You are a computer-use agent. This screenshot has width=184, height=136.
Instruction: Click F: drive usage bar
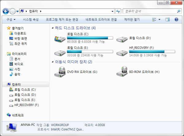tap(152, 52)
